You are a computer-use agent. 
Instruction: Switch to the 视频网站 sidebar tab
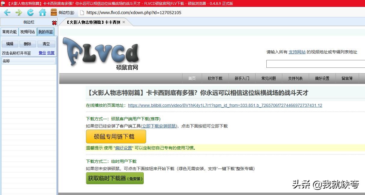coord(28,32)
